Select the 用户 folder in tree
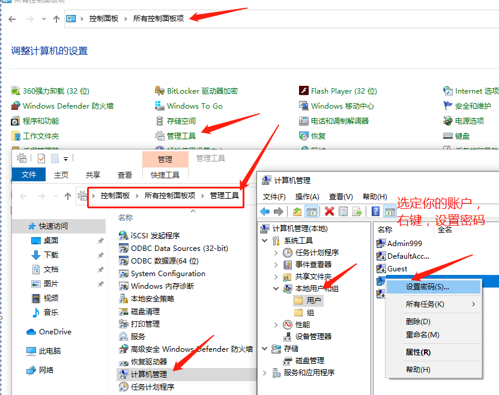The width and height of the screenshot is (499, 395). tap(307, 301)
